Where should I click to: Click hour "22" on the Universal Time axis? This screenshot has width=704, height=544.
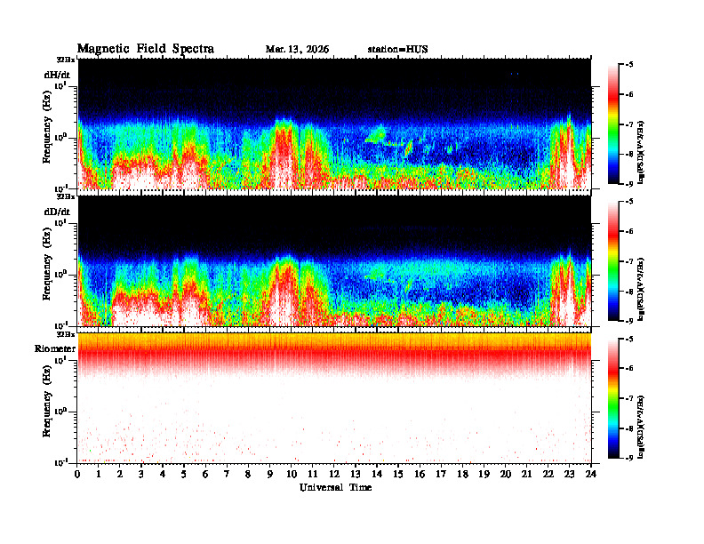click(548, 475)
